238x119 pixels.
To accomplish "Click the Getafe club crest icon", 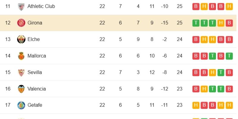I will point(21,105).
